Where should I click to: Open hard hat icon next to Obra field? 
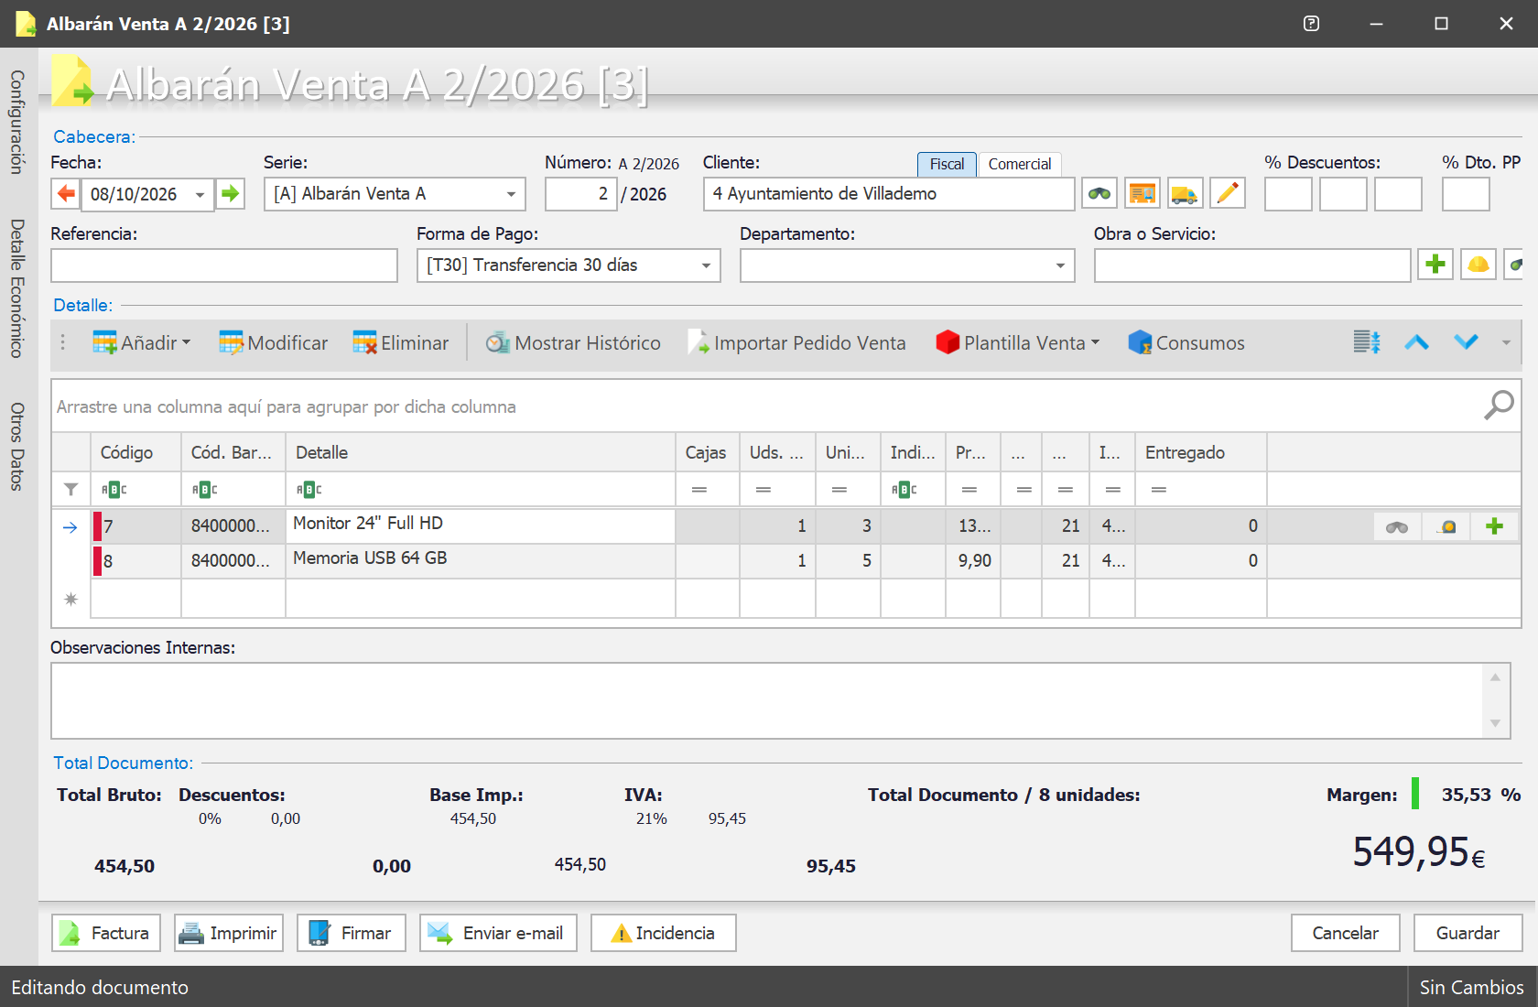1478,265
